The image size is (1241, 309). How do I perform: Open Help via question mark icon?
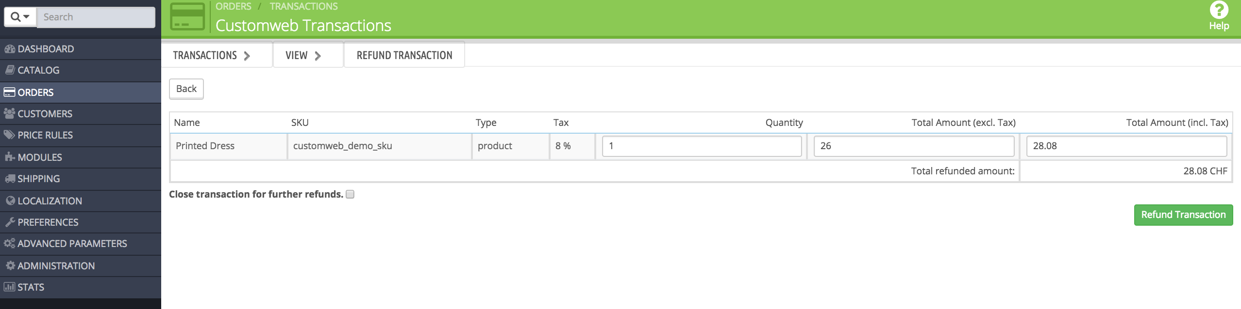1219,10
